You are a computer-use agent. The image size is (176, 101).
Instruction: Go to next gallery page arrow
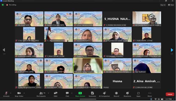[x=172, y=50]
